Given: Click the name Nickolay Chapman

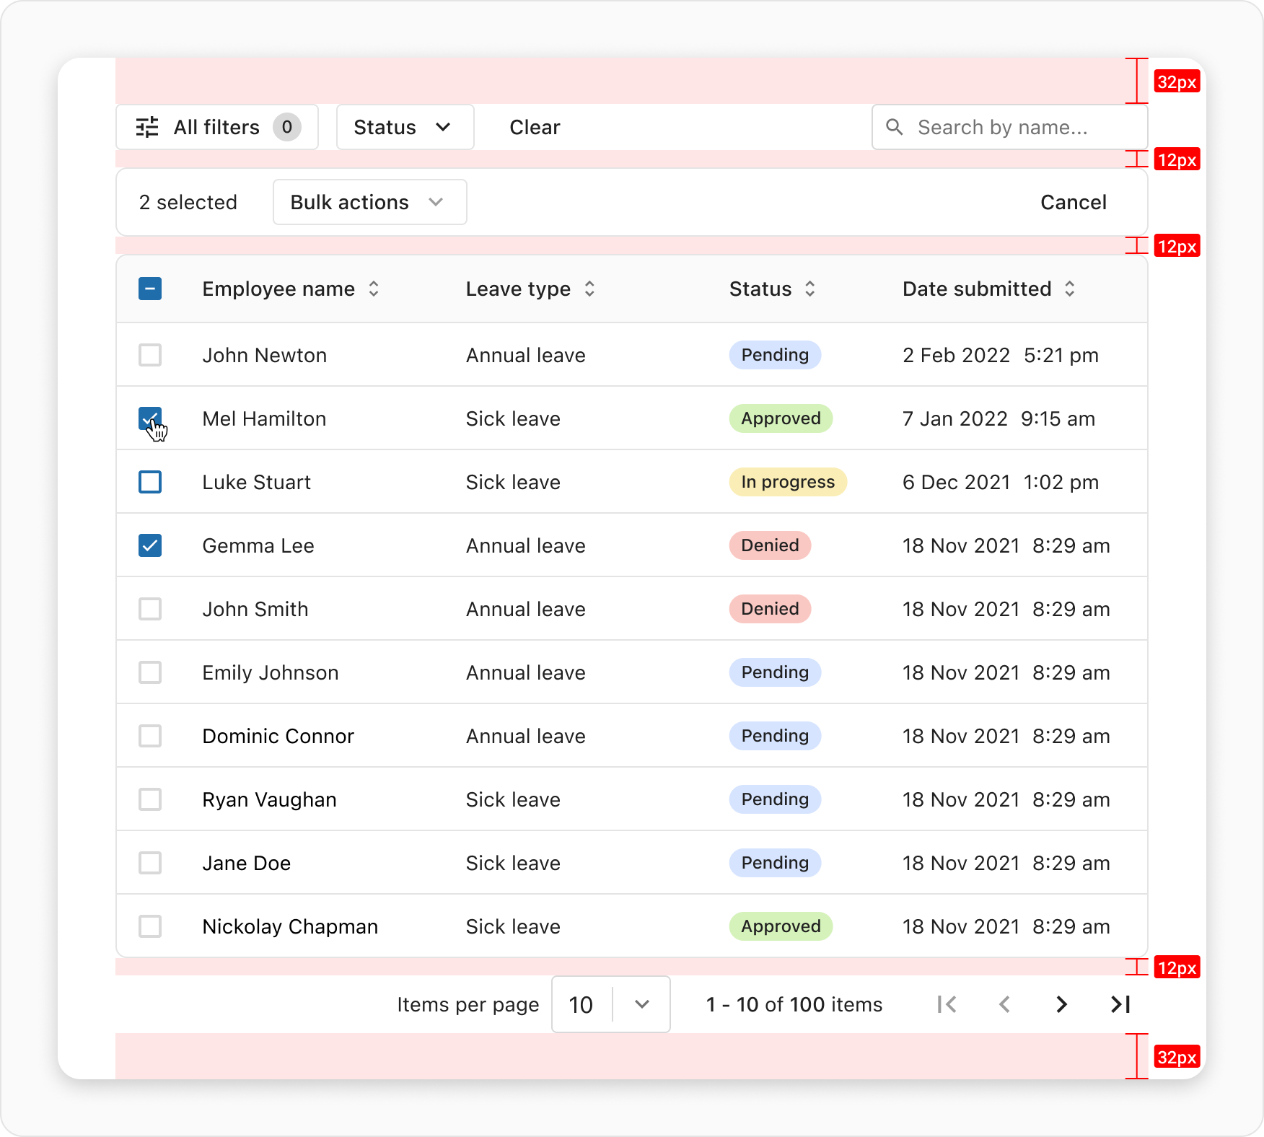Looking at the screenshot, I should pyautogui.click(x=290, y=926).
